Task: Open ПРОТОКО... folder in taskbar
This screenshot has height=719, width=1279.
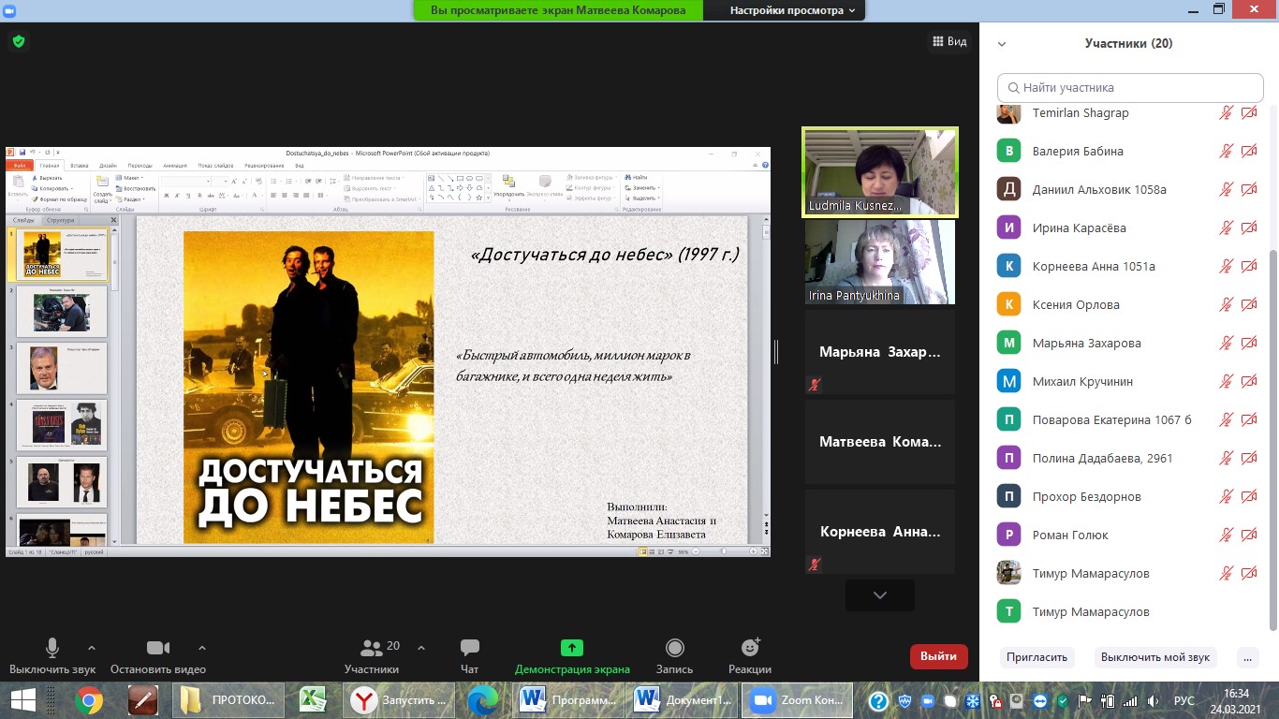Action: (x=228, y=699)
